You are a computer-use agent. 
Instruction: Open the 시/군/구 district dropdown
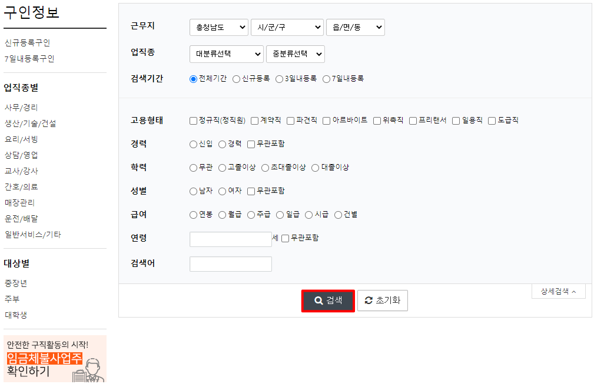click(x=287, y=27)
